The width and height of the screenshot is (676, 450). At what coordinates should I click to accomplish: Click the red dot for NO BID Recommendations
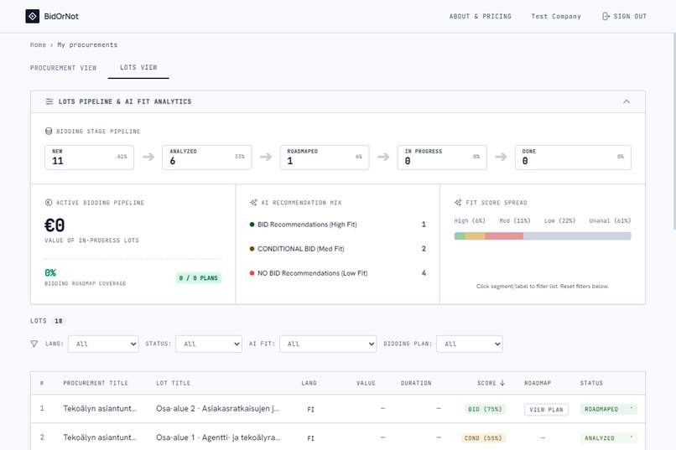(x=252, y=273)
